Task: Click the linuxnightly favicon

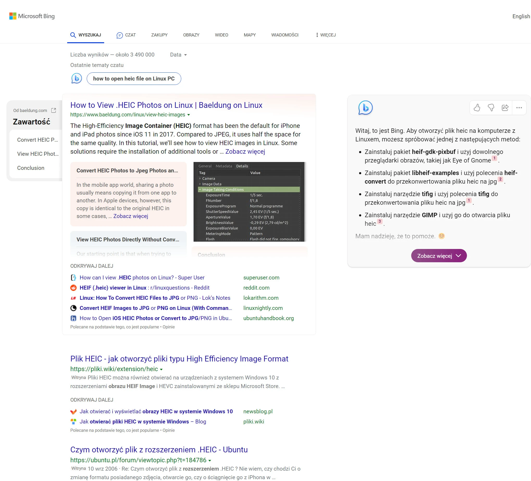Action: 73,308
